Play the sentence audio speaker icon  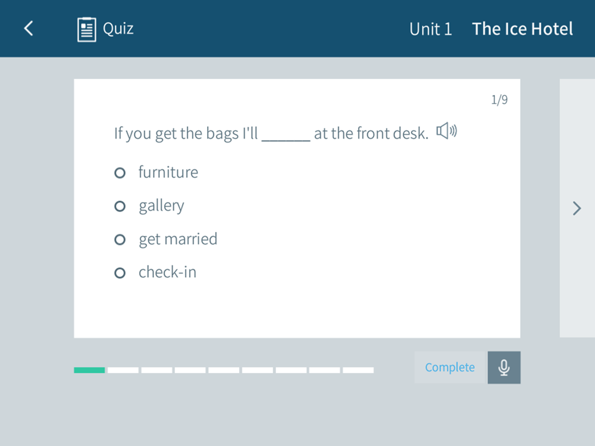pyautogui.click(x=447, y=131)
